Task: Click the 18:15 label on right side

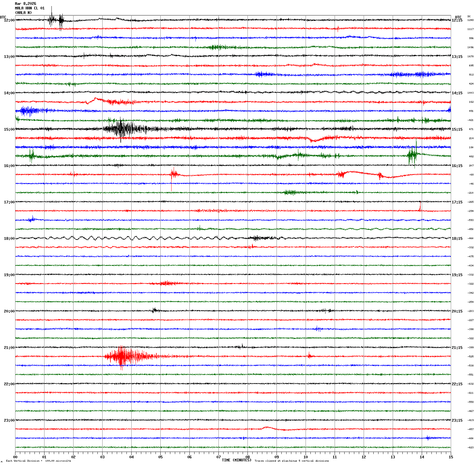Action: [x=457, y=239]
